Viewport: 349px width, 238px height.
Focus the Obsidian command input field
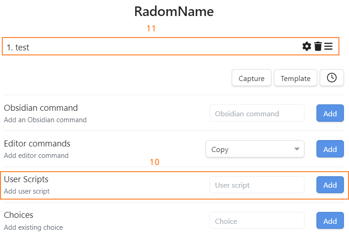point(257,114)
